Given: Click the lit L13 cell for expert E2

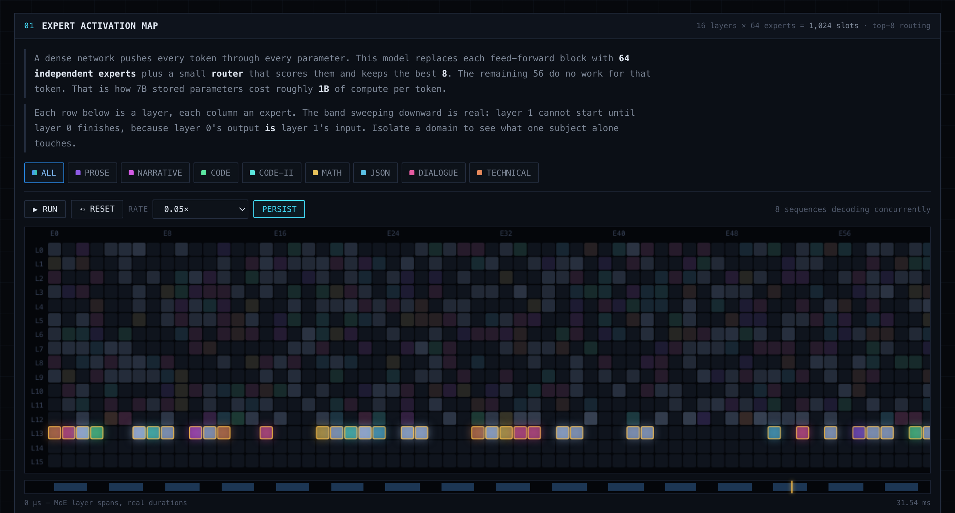Looking at the screenshot, I should tap(83, 432).
